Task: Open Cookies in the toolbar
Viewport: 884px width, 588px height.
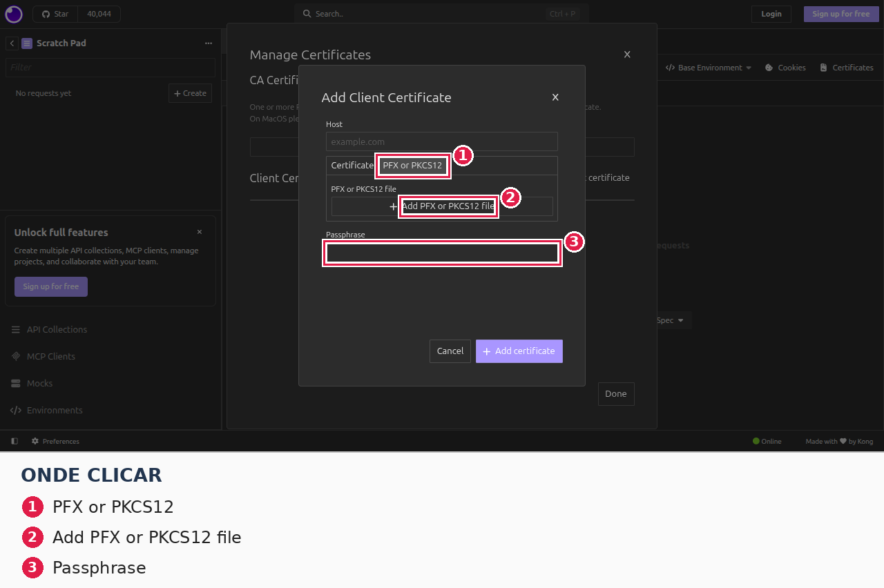Action: [785, 68]
